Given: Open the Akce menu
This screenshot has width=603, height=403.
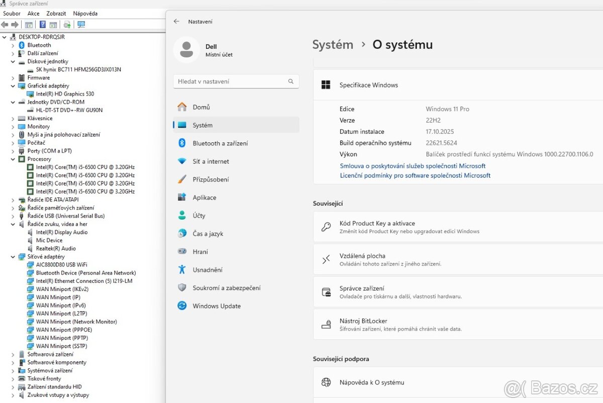Looking at the screenshot, I should [x=34, y=14].
